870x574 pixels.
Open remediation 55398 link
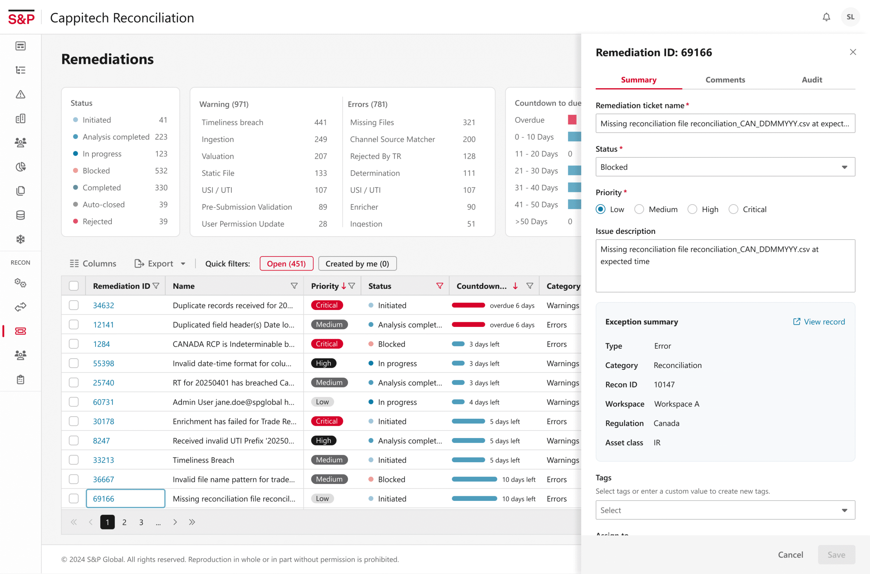[x=103, y=363]
